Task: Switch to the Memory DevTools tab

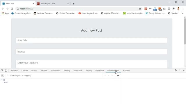Action: 67,70
